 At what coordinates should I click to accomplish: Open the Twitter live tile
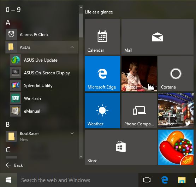pos(176,110)
